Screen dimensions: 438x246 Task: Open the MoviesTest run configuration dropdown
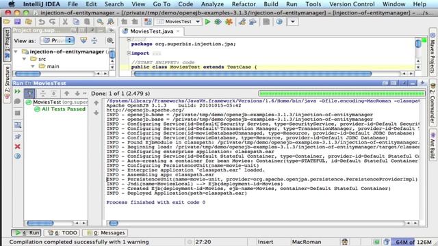click(178, 22)
